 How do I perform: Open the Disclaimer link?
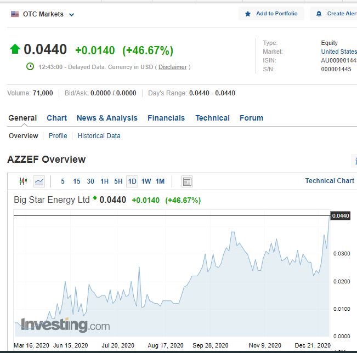pos(173,67)
